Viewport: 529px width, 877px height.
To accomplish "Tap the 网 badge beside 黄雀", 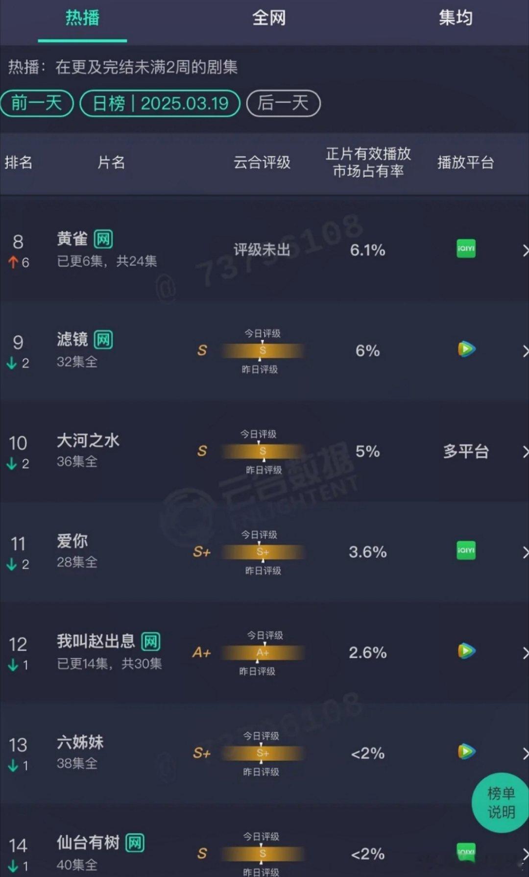I will click(103, 239).
